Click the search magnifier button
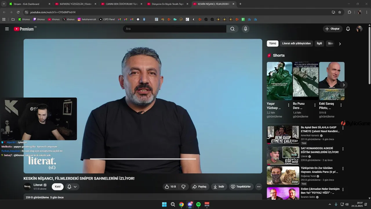Image resolution: width=371 pixels, height=209 pixels. pyautogui.click(x=232, y=29)
